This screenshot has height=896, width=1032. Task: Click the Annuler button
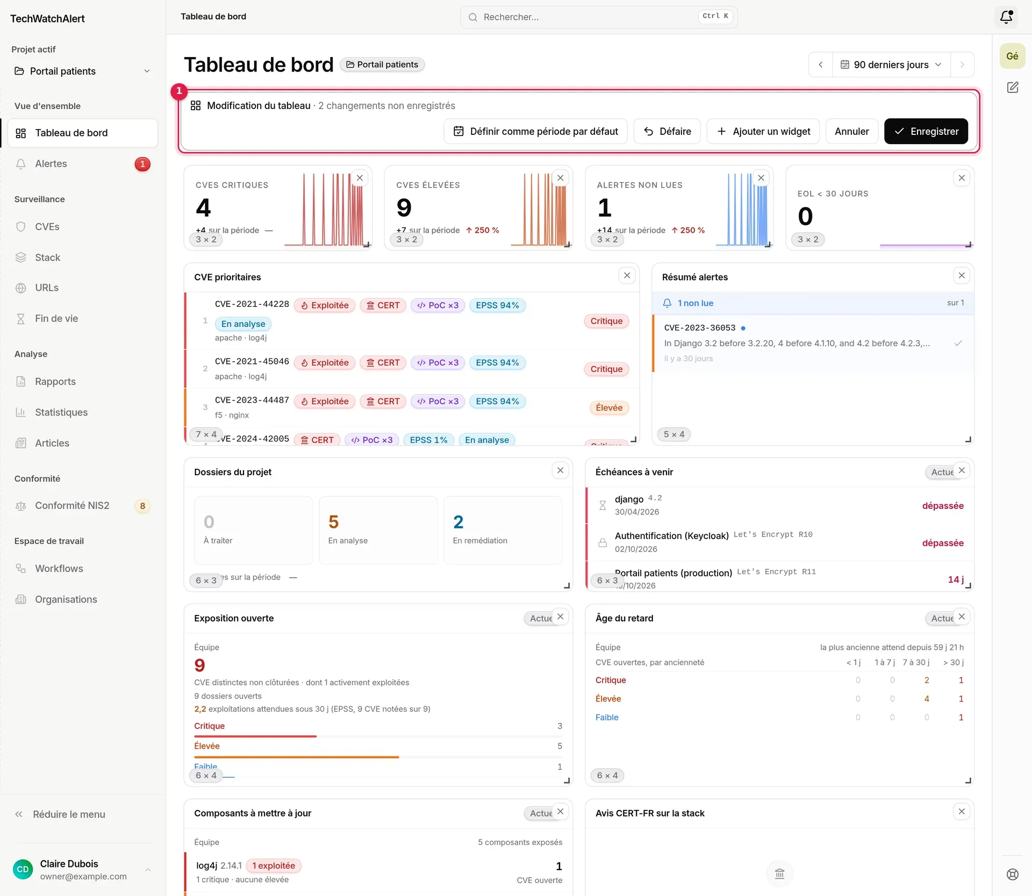tap(851, 131)
